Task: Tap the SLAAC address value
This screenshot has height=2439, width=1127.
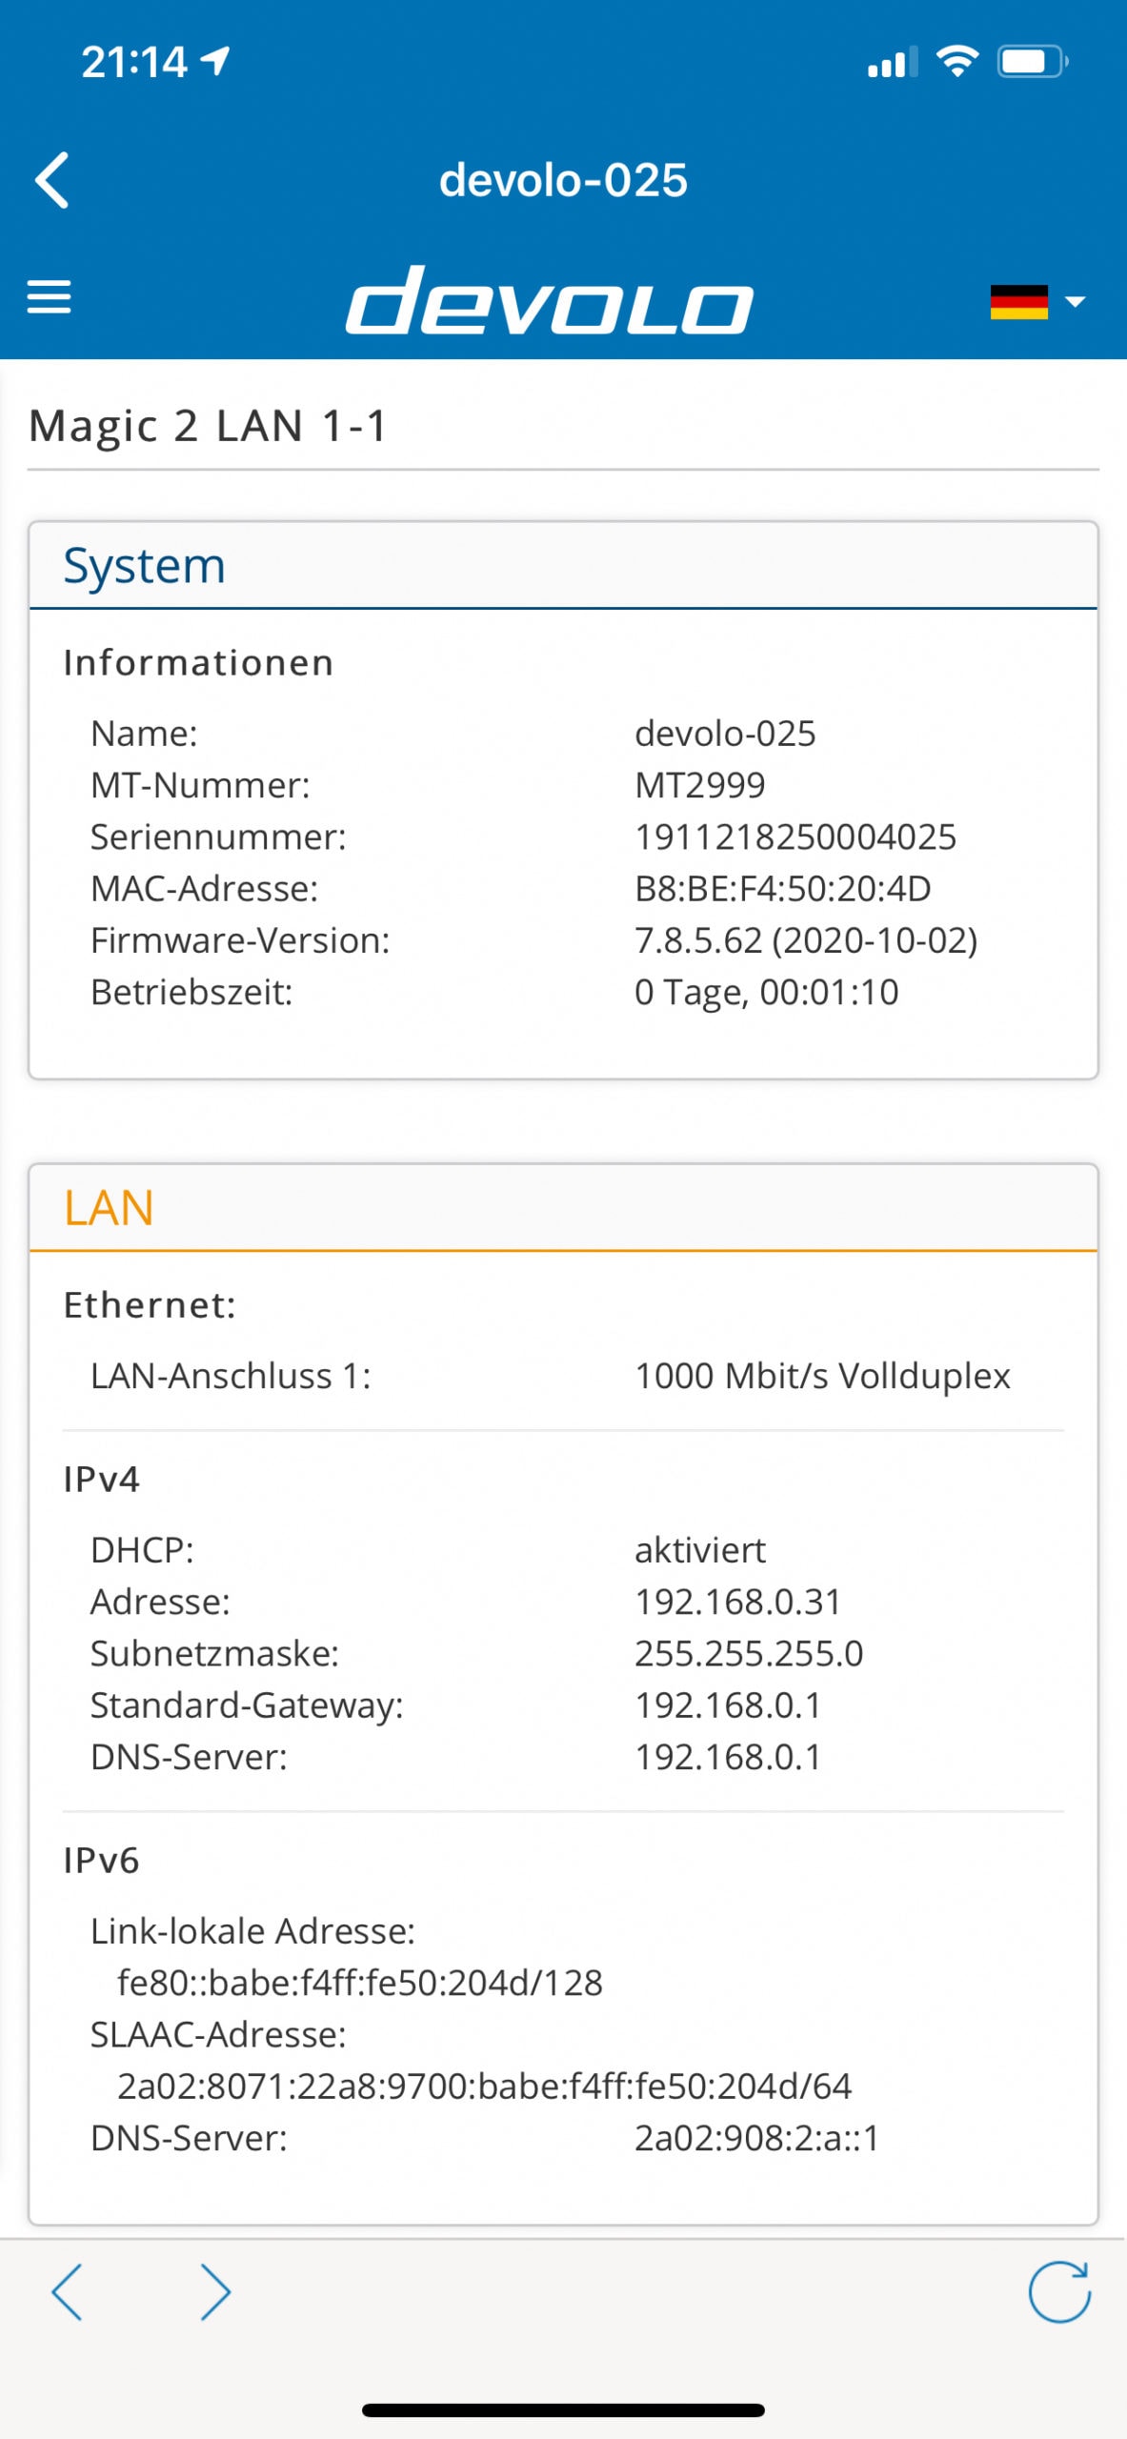Action: click(x=484, y=2086)
